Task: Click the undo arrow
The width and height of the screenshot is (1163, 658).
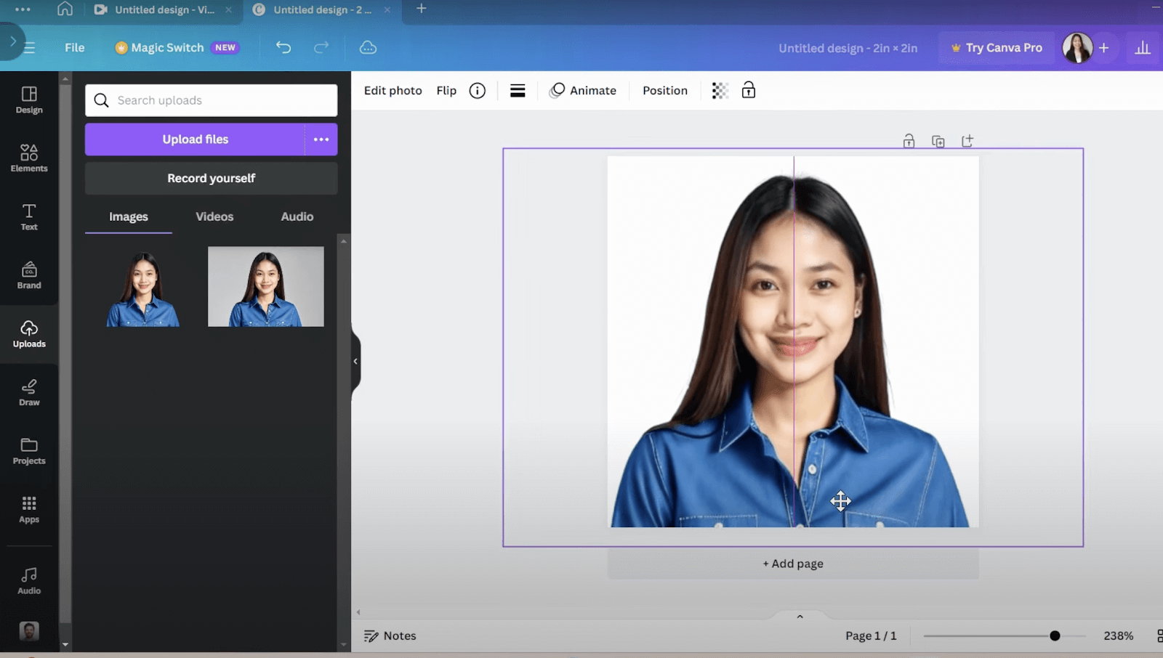Action: (x=283, y=47)
